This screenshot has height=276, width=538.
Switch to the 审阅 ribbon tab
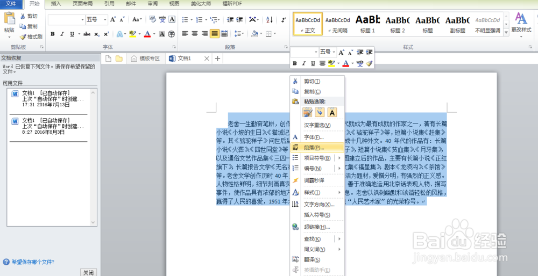click(153, 4)
